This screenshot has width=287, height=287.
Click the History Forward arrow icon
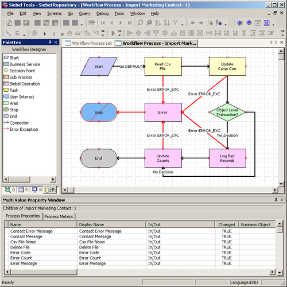201,23
